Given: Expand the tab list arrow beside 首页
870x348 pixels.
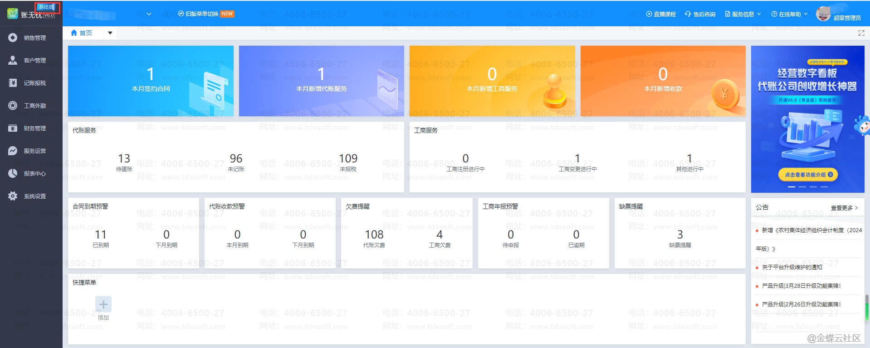Looking at the screenshot, I should coord(110,33).
